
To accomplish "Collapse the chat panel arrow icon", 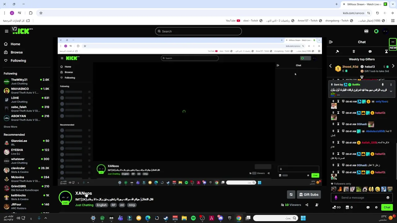I will click(x=331, y=42).
